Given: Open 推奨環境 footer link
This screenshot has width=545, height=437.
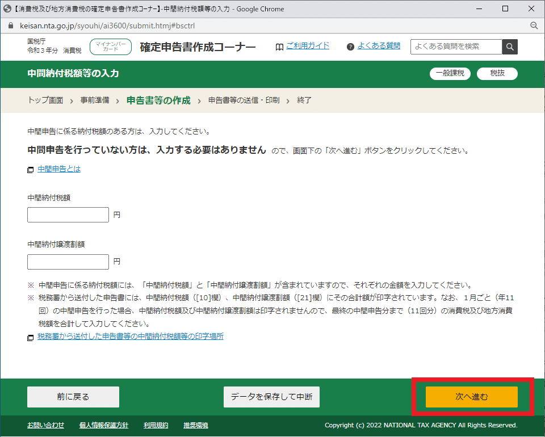Looking at the screenshot, I should (x=196, y=425).
